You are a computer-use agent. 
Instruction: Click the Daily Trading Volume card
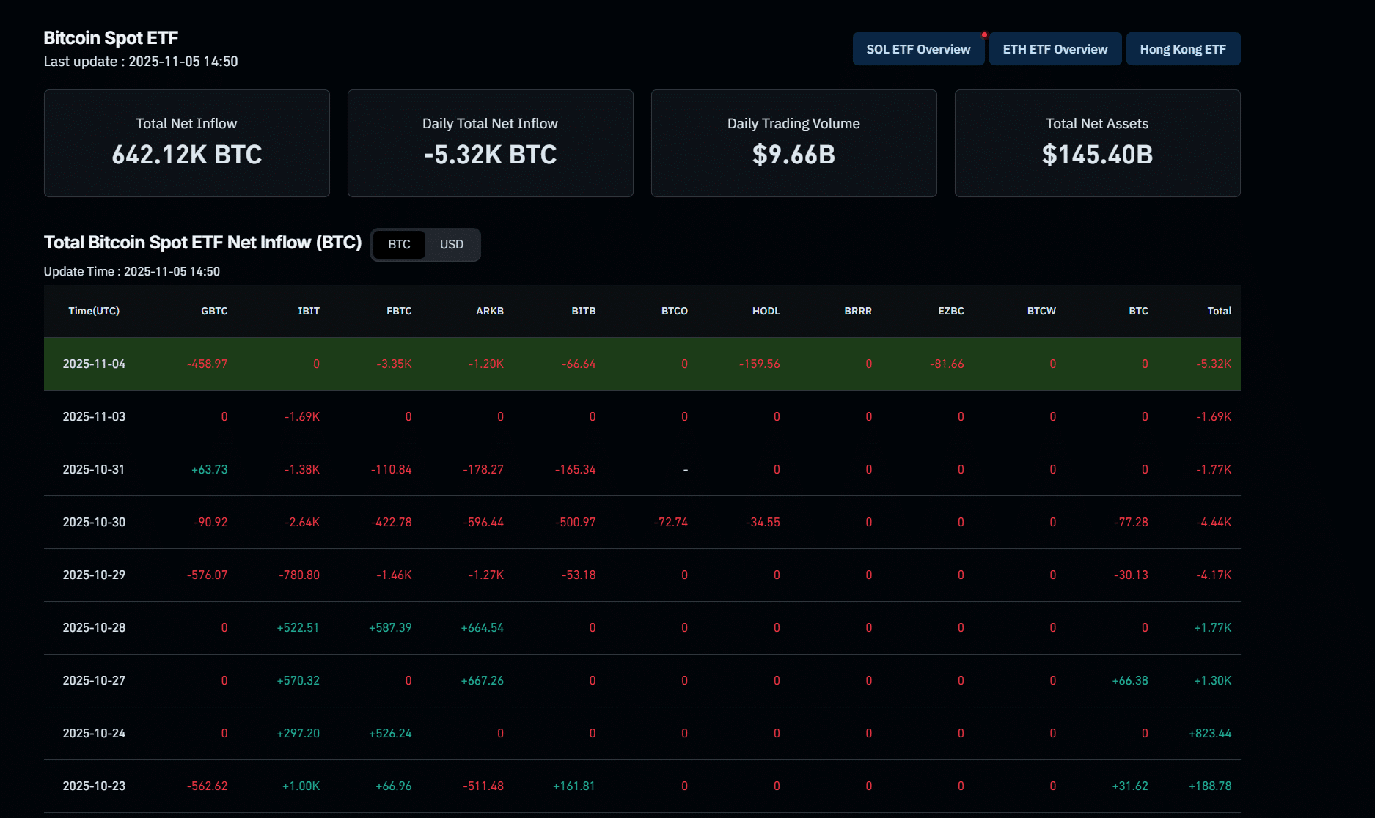coord(793,143)
